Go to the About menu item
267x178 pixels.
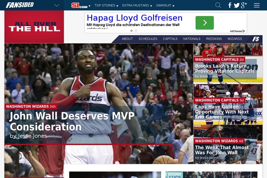coord(127,39)
